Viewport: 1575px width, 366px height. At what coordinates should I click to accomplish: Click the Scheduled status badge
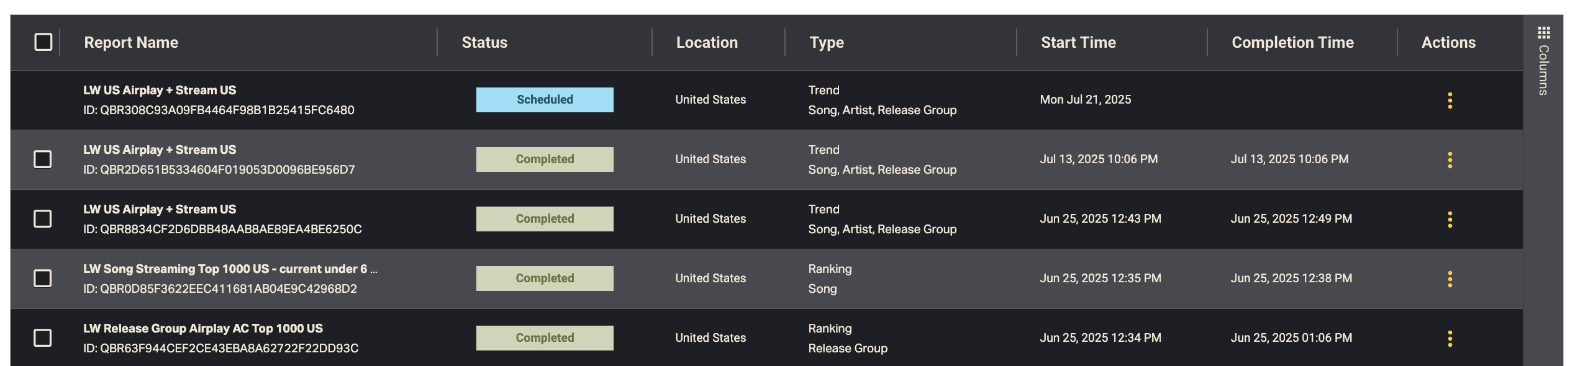coord(545,100)
